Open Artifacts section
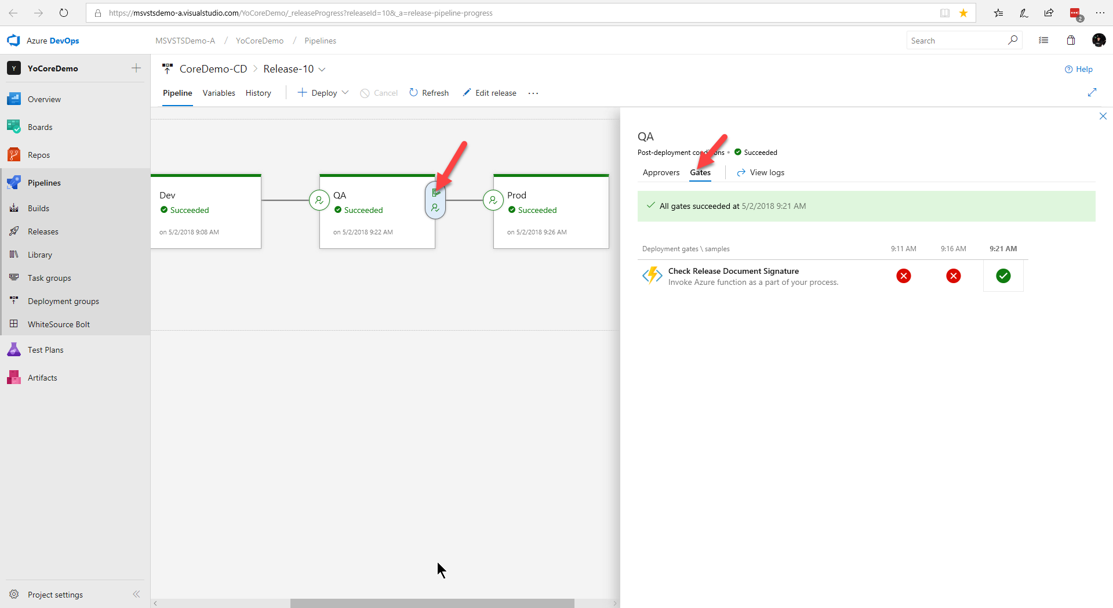 [42, 378]
